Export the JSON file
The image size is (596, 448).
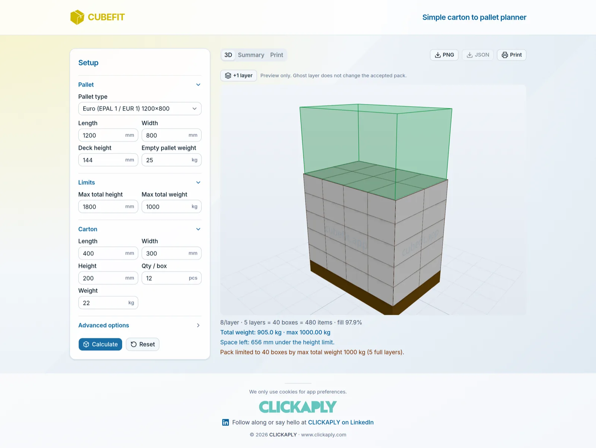478,55
